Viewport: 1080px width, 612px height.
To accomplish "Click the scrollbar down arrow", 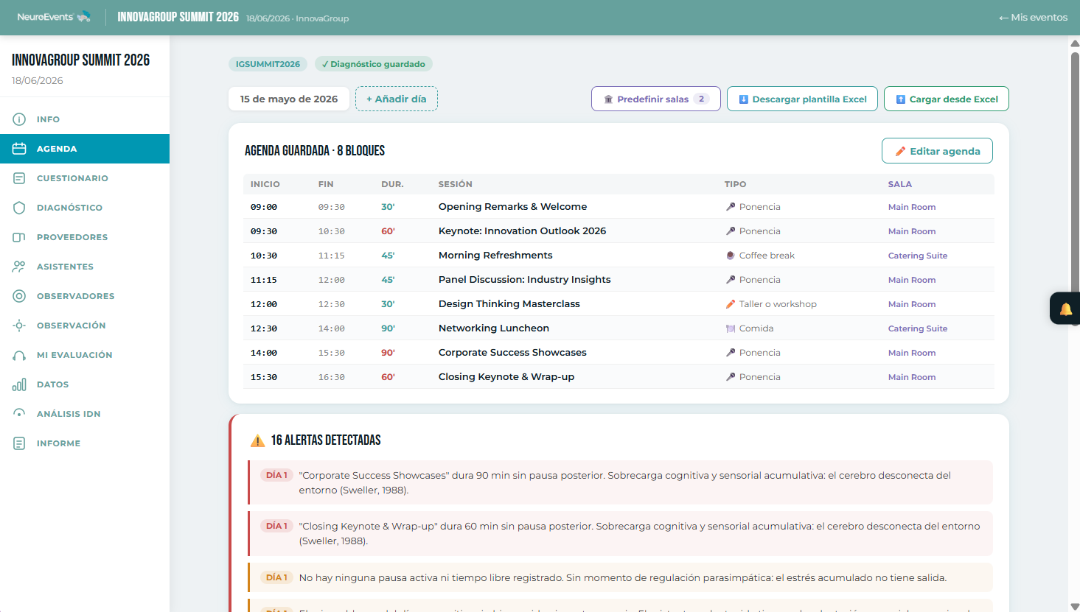I will pyautogui.click(x=1075, y=606).
